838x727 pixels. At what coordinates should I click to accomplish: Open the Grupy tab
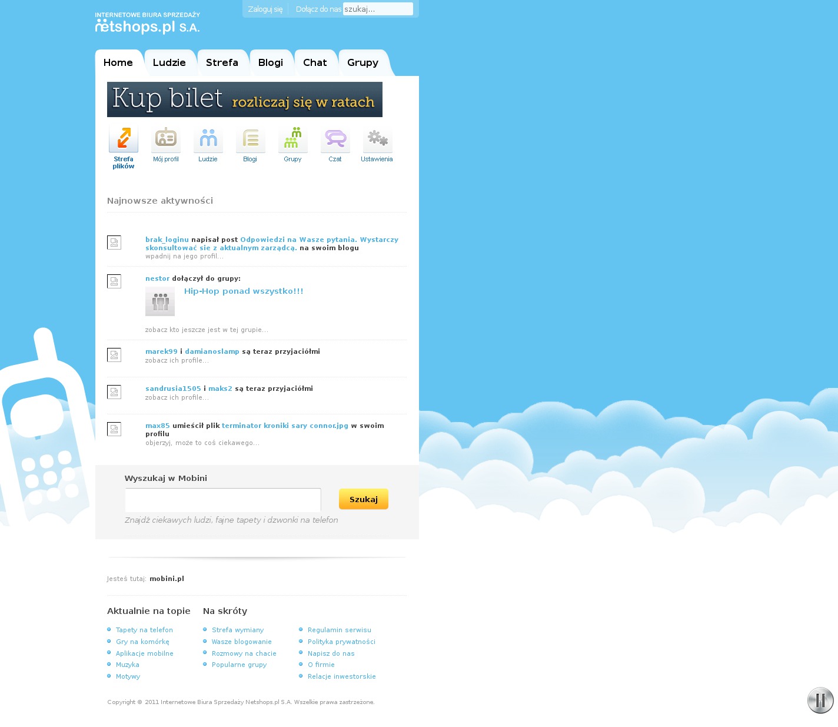click(363, 63)
